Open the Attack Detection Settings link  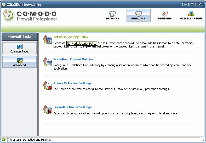[x=72, y=83]
